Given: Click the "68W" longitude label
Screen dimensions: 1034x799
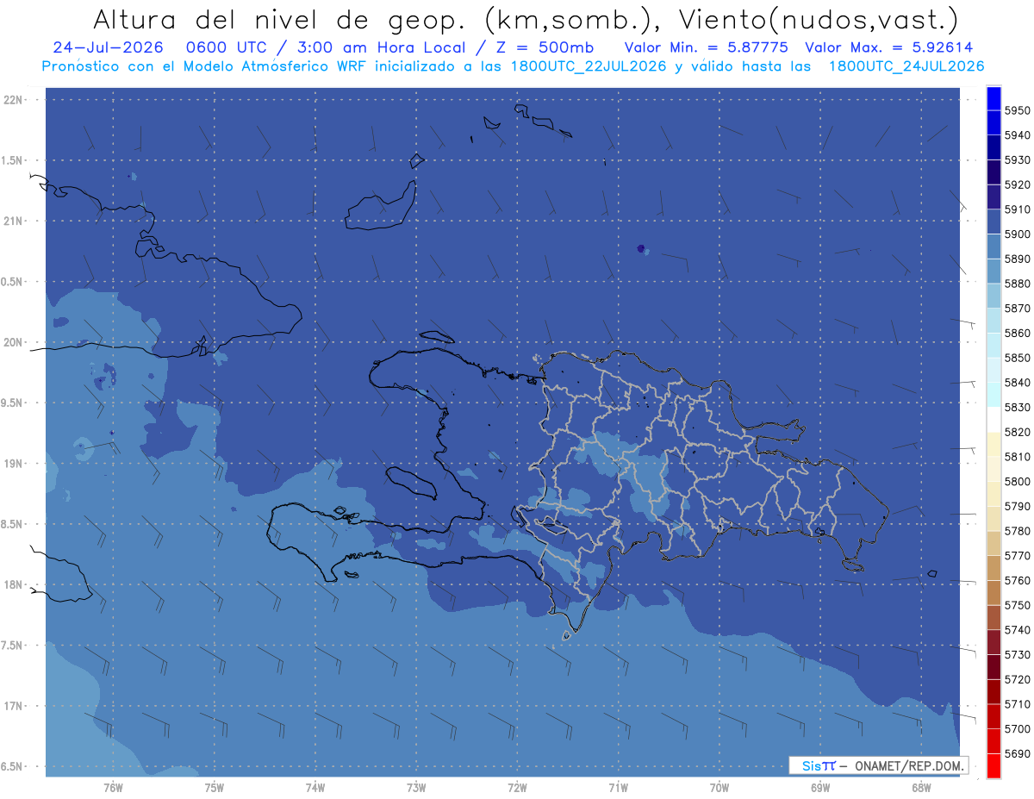Looking at the screenshot, I should click(x=921, y=788).
